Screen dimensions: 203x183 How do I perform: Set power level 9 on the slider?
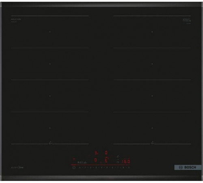(129, 168)
